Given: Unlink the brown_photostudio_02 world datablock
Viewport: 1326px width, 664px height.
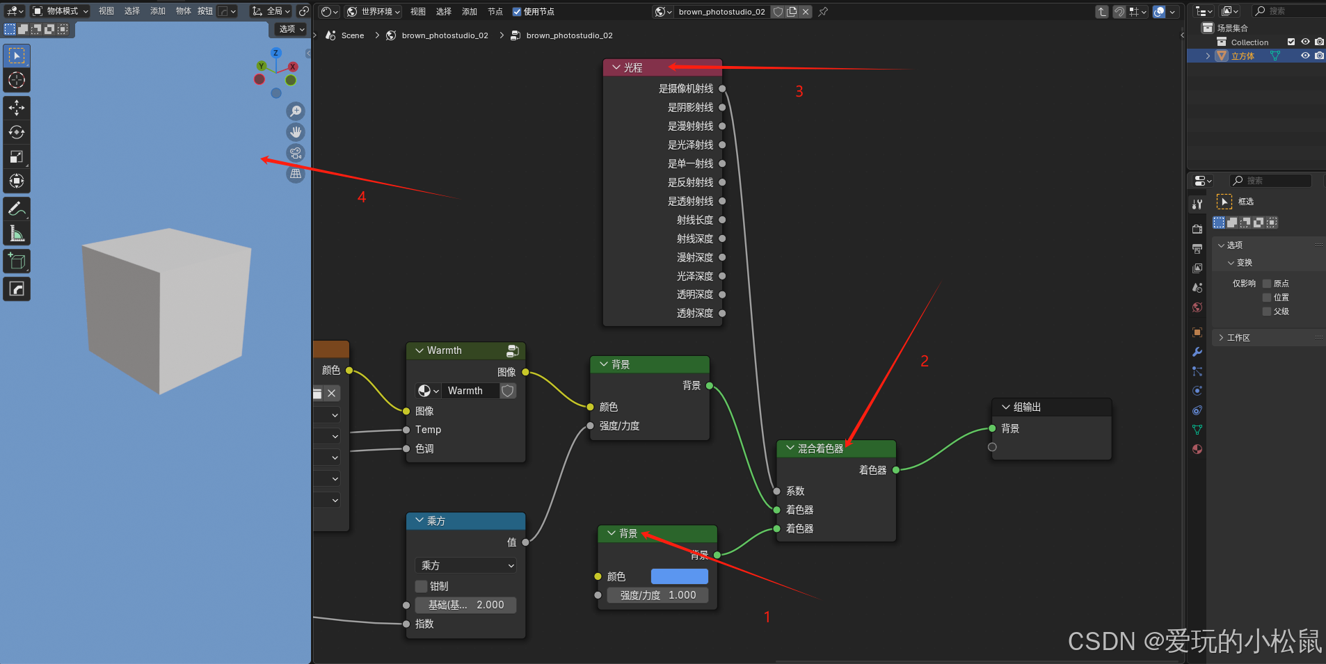Looking at the screenshot, I should (806, 12).
